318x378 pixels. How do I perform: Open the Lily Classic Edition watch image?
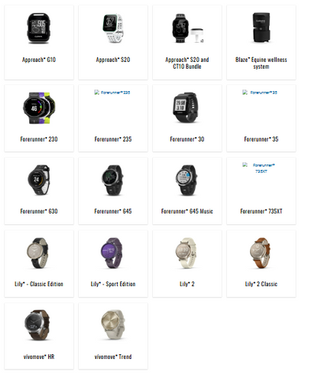tap(37, 253)
